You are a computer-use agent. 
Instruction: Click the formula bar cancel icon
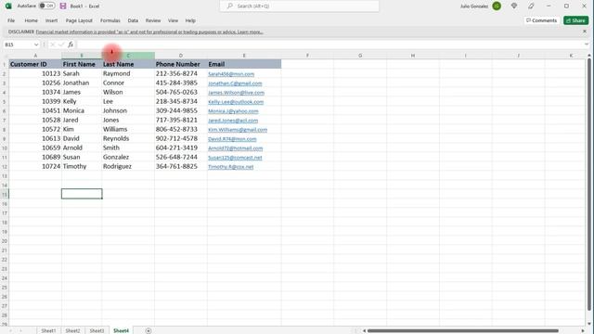(53, 45)
